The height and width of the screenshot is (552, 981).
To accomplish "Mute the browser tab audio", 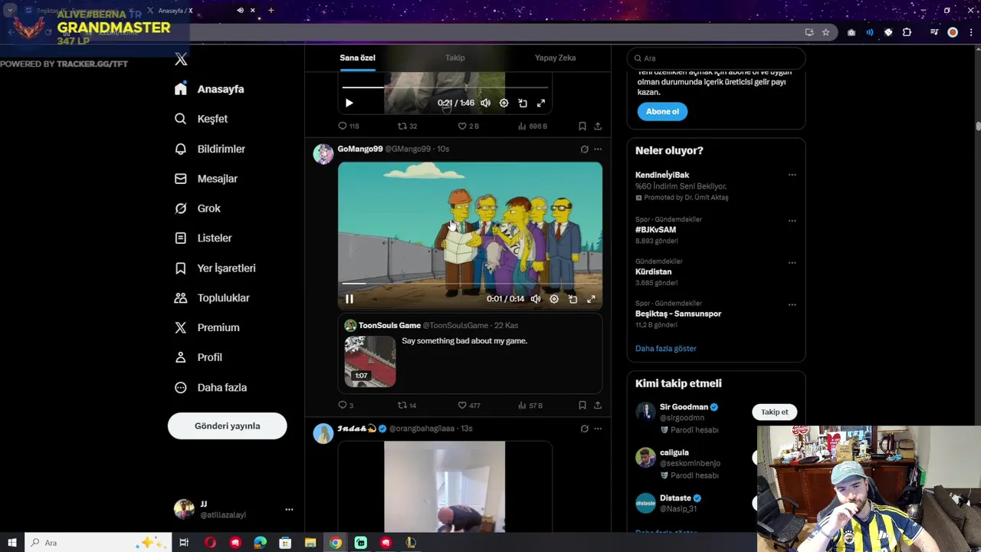I will (240, 10).
